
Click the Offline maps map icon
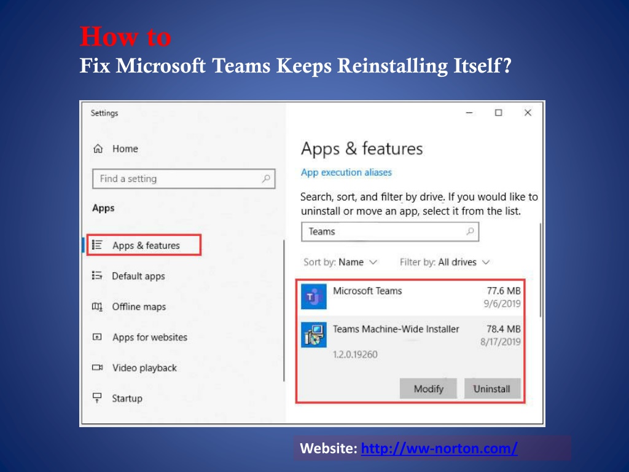click(97, 307)
